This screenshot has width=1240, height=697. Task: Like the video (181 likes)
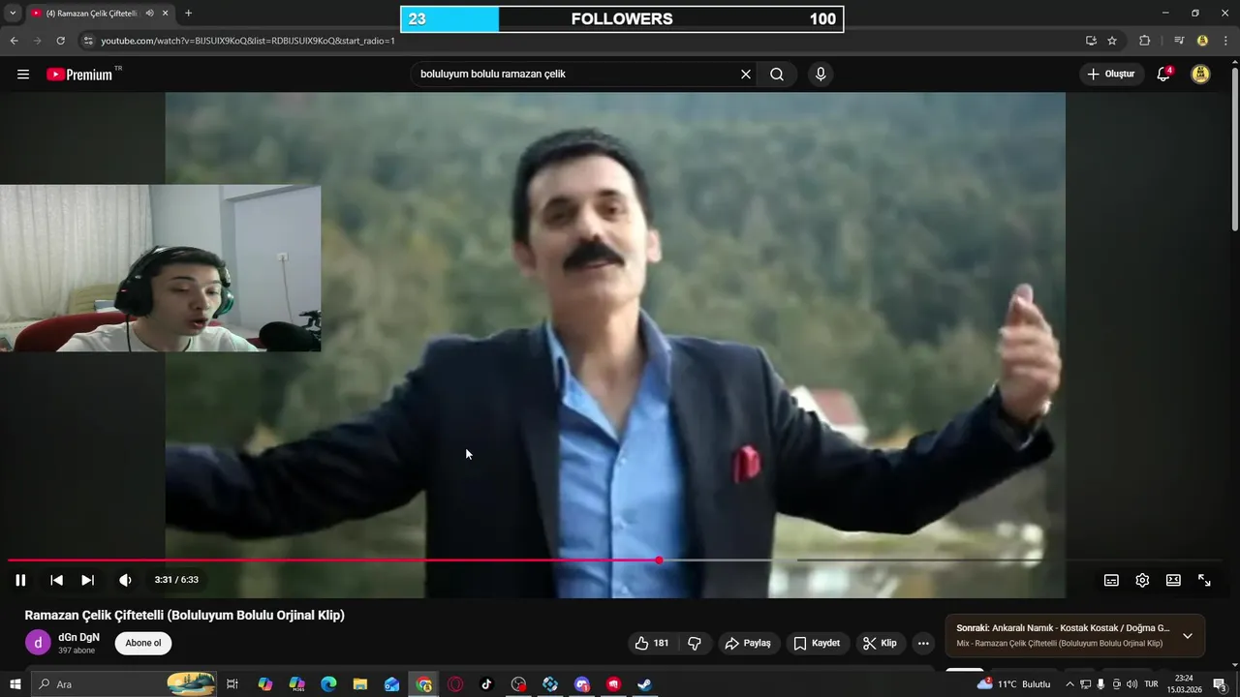652,643
